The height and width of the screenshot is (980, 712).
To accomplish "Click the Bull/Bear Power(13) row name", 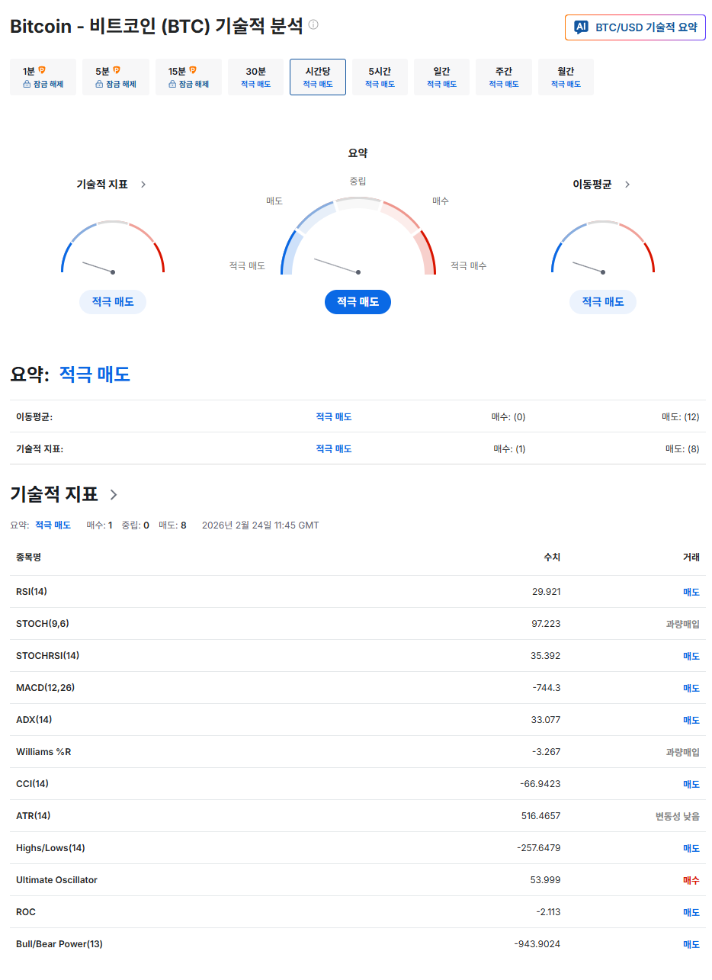I will click(59, 944).
